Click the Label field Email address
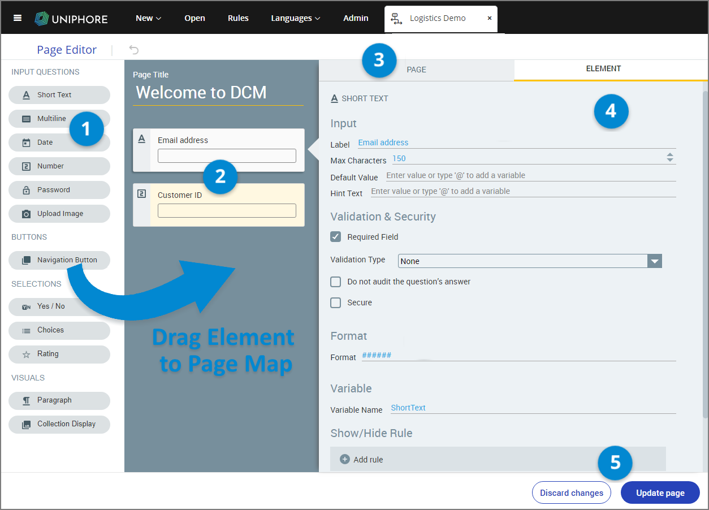This screenshot has height=510, width=709. pyautogui.click(x=517, y=142)
